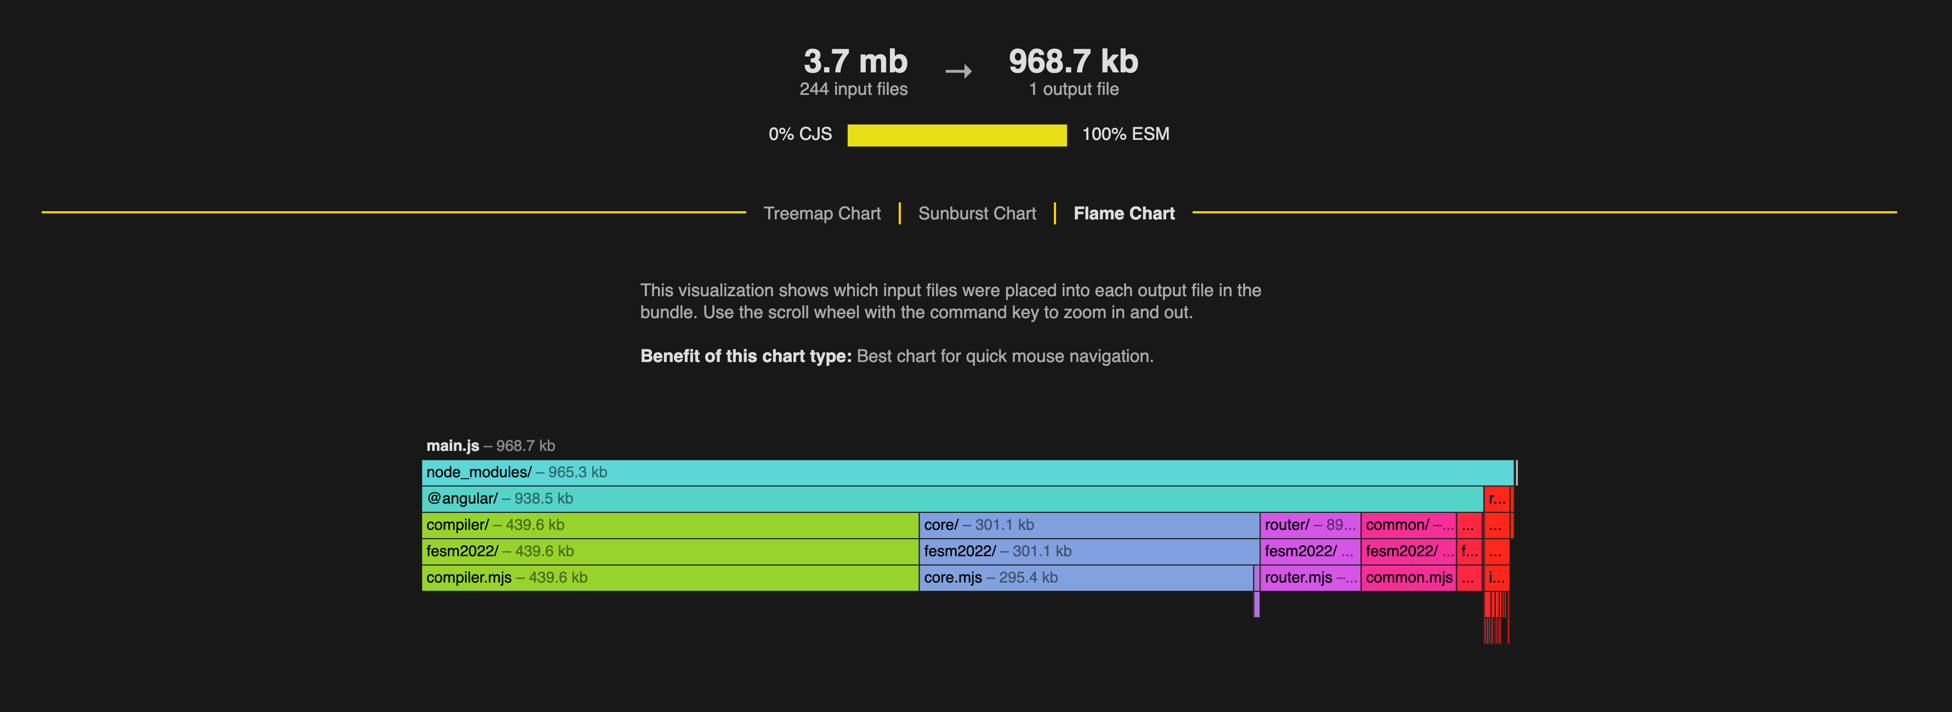Switch to the Treemap Chart tab
The height and width of the screenshot is (712, 1952).
[x=821, y=214]
